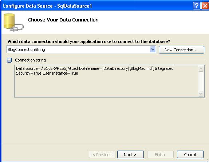This screenshot has height=163, width=209.
Task: Click the connection string scroll down arrow
Action: (x=201, y=94)
